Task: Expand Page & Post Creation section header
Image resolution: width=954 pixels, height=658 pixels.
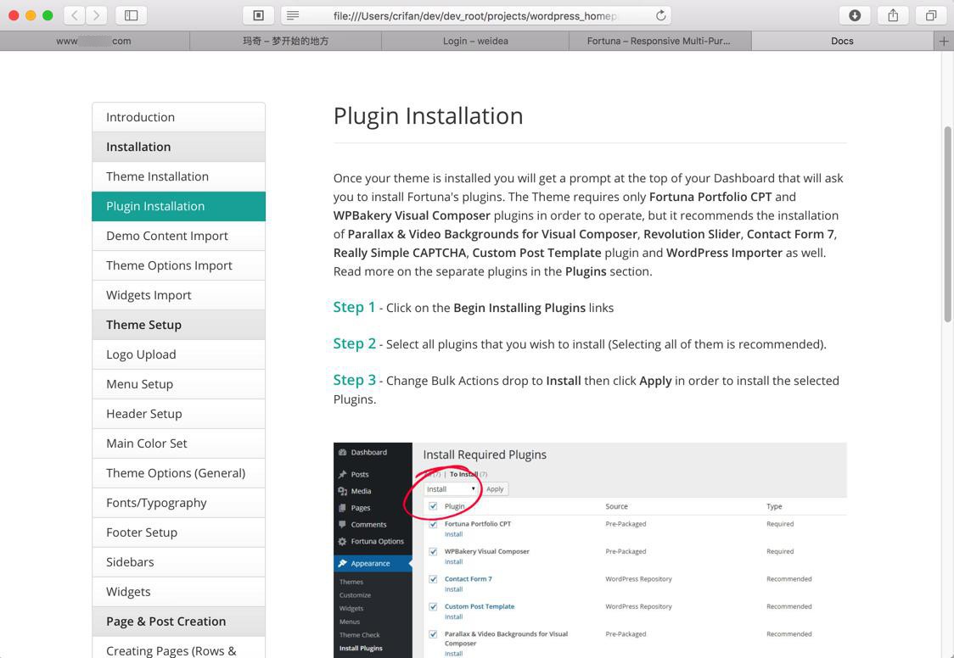Action: click(x=178, y=622)
